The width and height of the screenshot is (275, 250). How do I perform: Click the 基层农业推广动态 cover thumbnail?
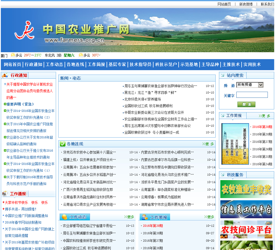click(235, 144)
